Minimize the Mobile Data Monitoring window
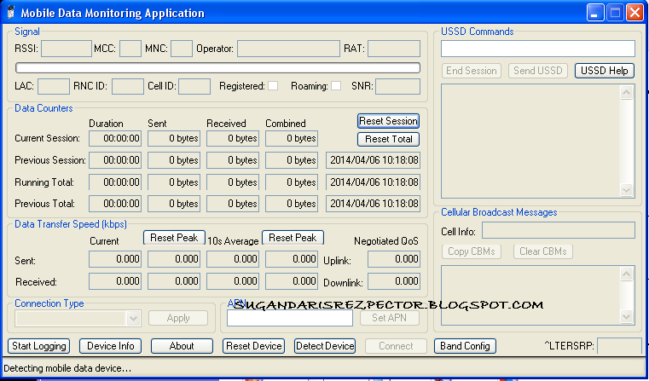The width and height of the screenshot is (649, 381). point(594,13)
